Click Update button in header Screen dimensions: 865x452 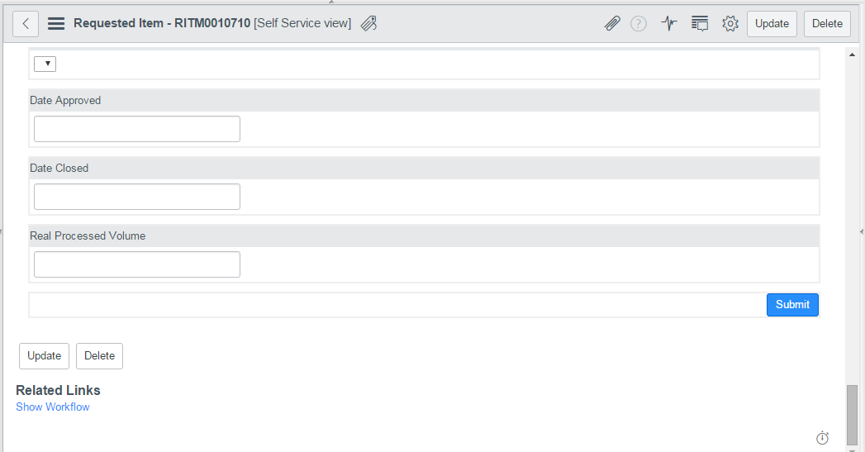[x=772, y=24]
